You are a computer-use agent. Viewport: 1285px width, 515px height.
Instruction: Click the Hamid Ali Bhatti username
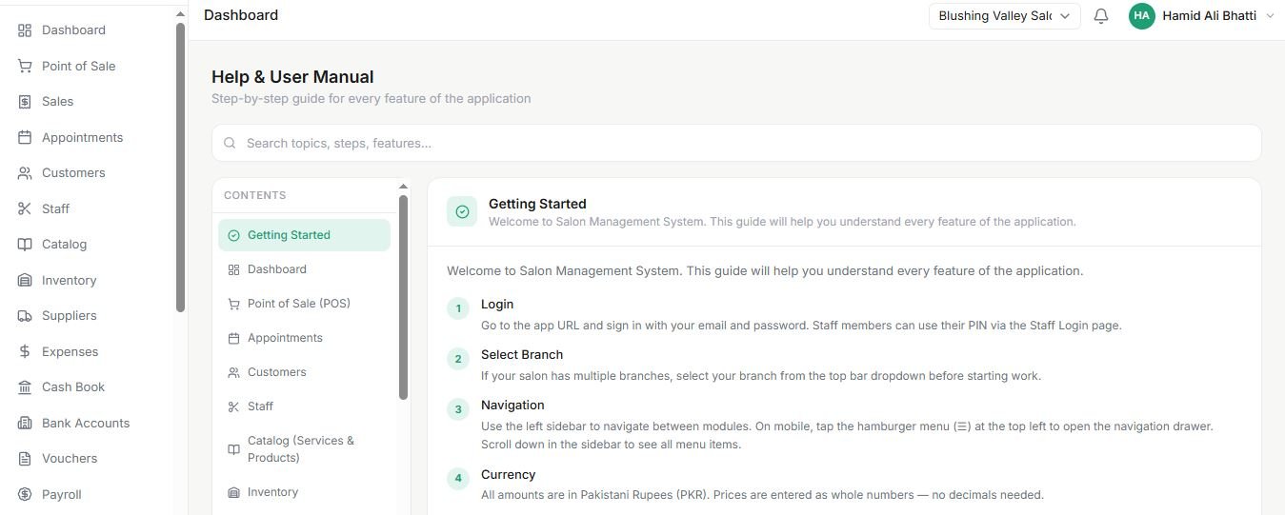(x=1209, y=16)
